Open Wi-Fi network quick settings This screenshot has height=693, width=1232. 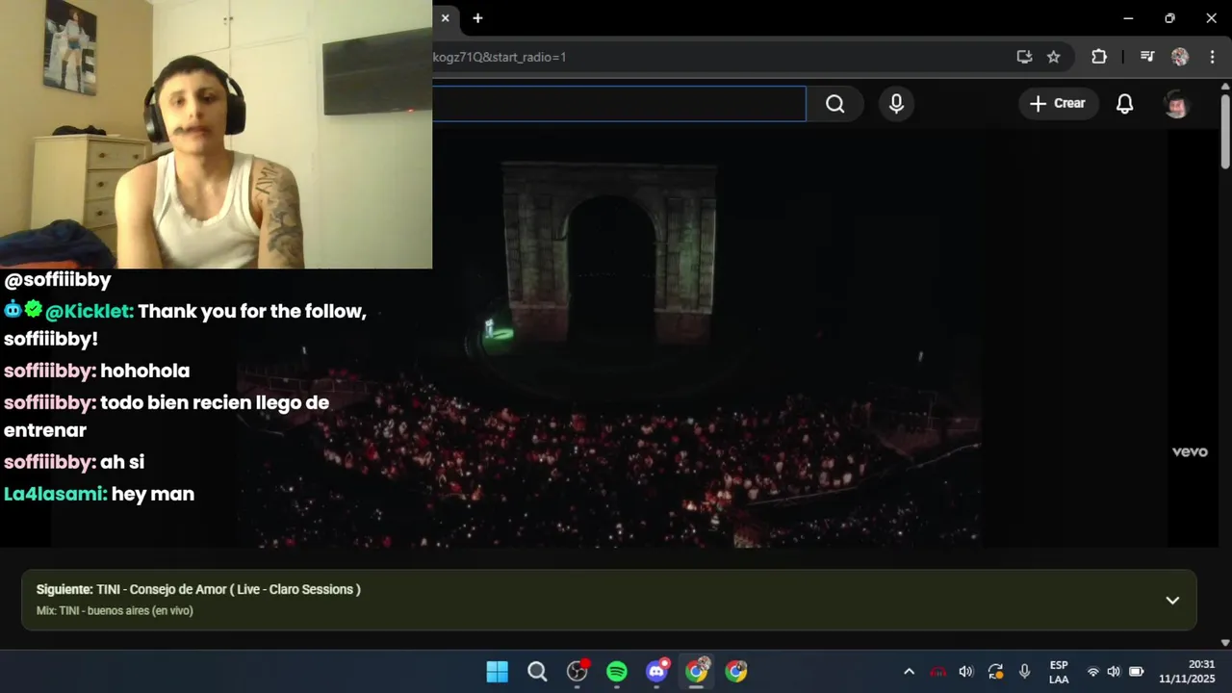[x=1092, y=672]
